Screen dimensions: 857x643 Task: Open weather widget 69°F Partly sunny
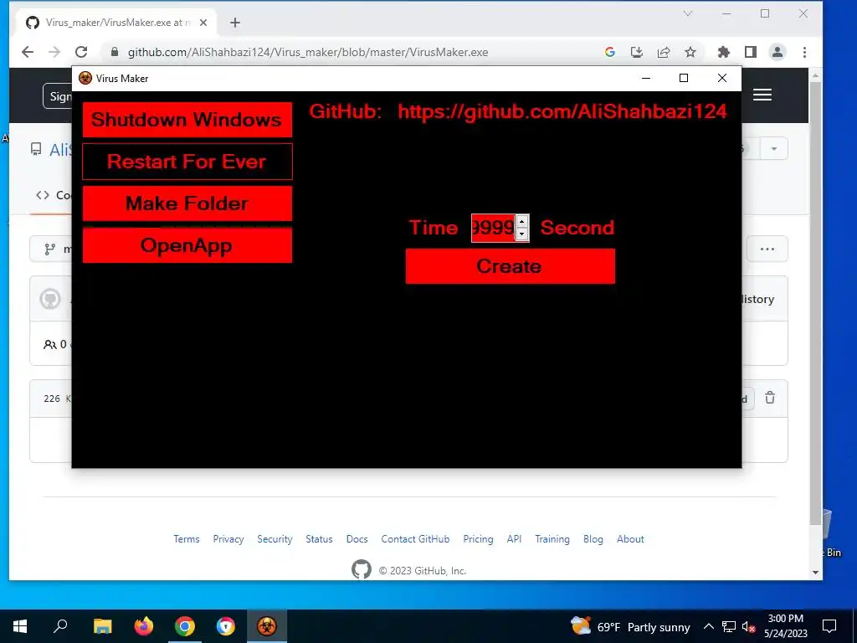[629, 626]
